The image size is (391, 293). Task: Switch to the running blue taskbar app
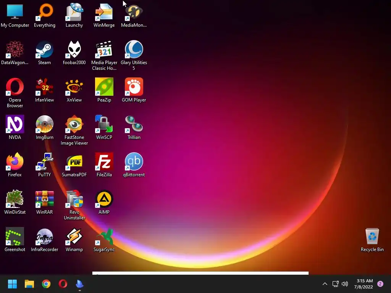coord(79,284)
